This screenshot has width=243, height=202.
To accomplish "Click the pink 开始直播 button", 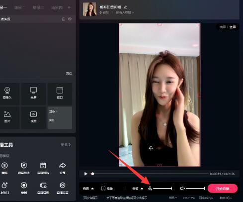I will 223,189.
